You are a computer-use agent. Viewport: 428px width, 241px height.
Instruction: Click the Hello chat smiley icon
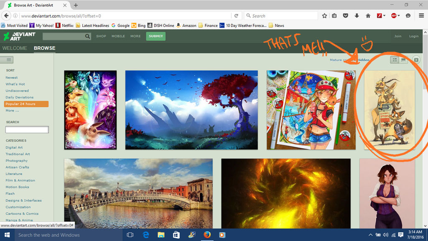tap(408, 16)
